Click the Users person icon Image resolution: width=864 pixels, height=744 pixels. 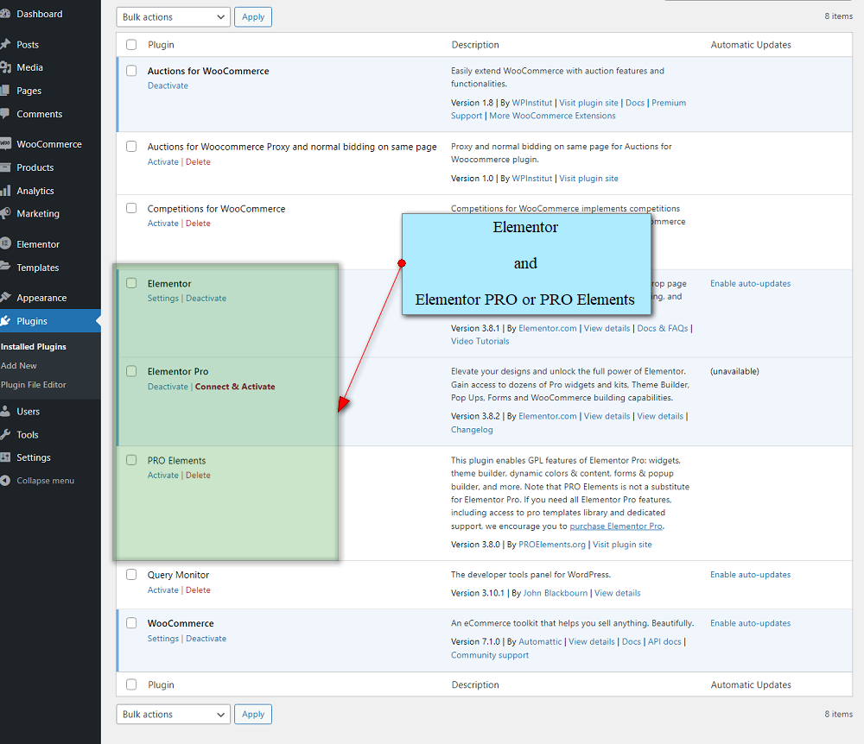(x=5, y=411)
